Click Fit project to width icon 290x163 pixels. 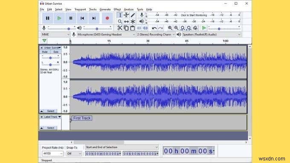[189, 28]
